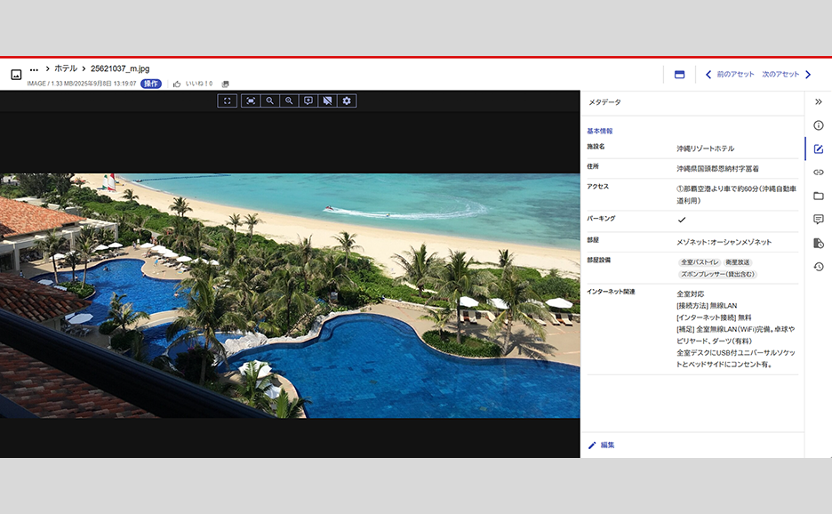Screen dimensions: 832x514
Task: Click the 編集 edit button
Action: 602,445
